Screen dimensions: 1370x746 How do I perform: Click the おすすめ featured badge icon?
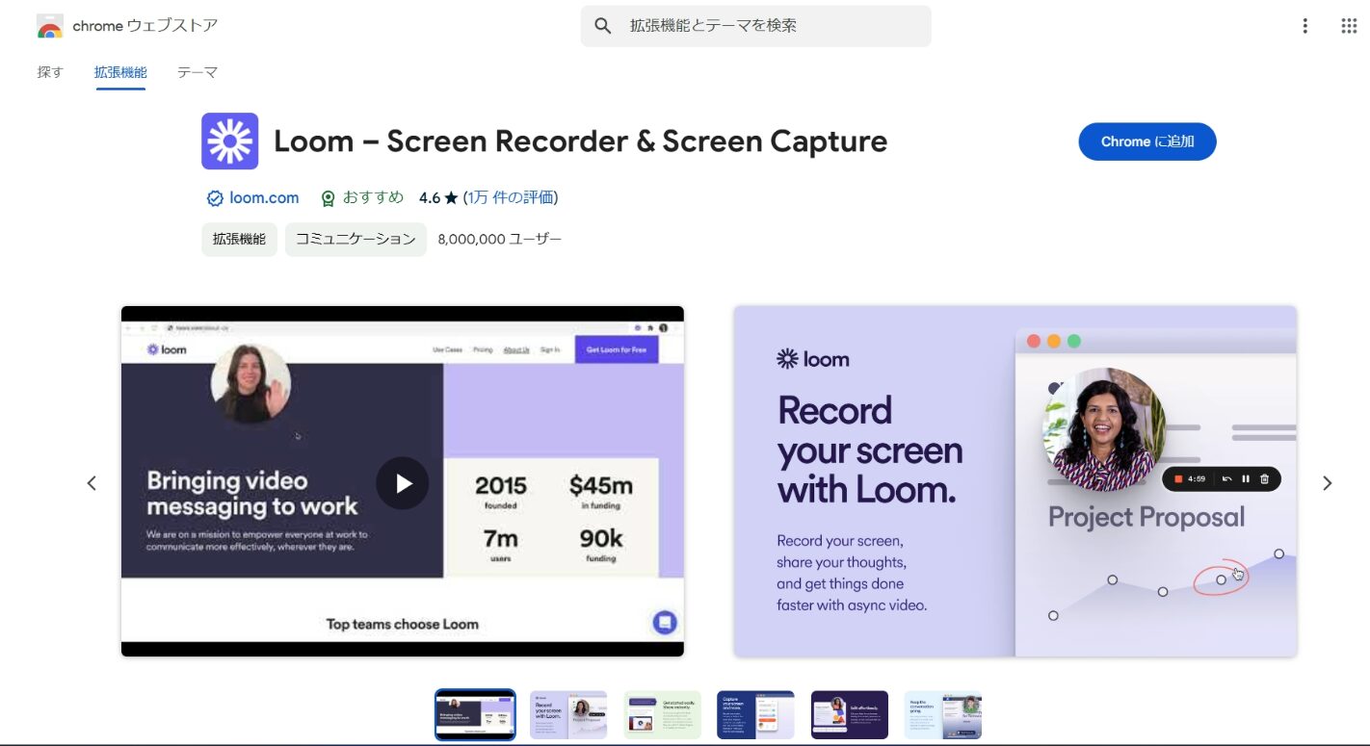(328, 198)
